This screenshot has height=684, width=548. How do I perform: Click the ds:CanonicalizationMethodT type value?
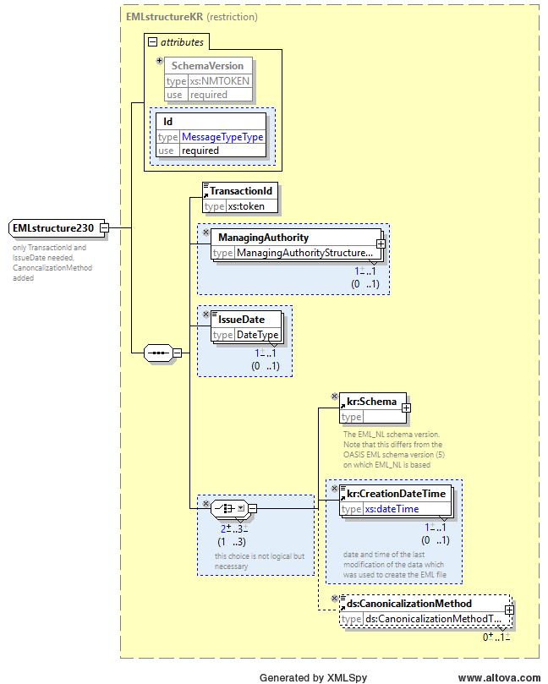pyautogui.click(x=433, y=619)
